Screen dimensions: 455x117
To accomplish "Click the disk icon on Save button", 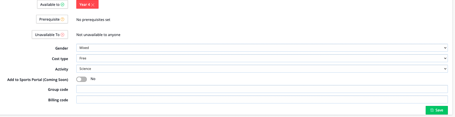I will pyautogui.click(x=432, y=110).
